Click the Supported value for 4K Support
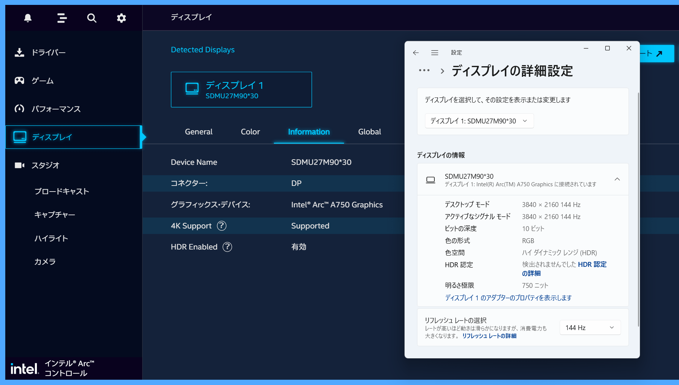 click(310, 226)
